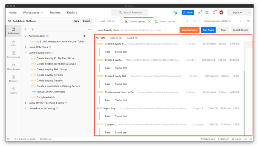The image size is (259, 148).
Task: Open the Runner from status bar
Action: click(223, 139)
